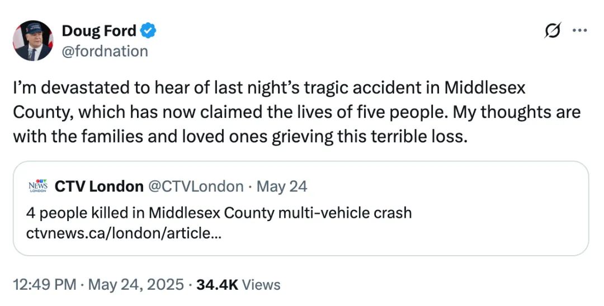Click the 12:49 PM timestamp
Viewport: 604px width, 306px height.
pyautogui.click(x=44, y=285)
